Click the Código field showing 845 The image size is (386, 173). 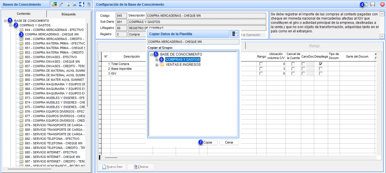tap(121, 16)
